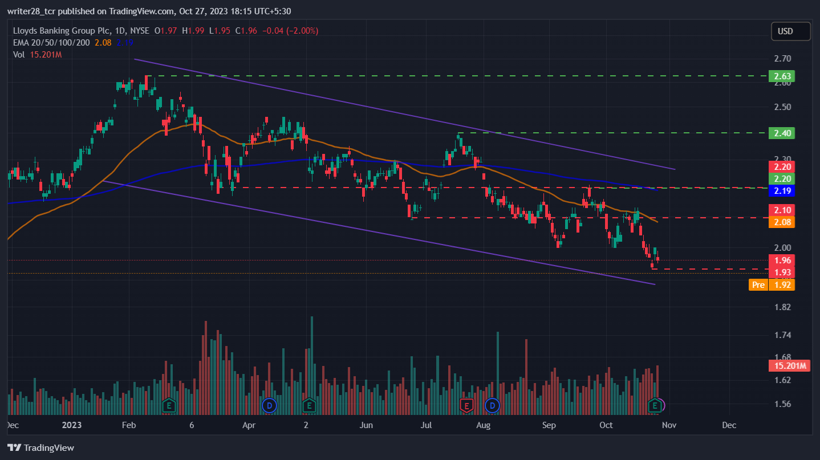Click the Aug label on time axis
This screenshot has height=460, width=820.
pyautogui.click(x=483, y=425)
